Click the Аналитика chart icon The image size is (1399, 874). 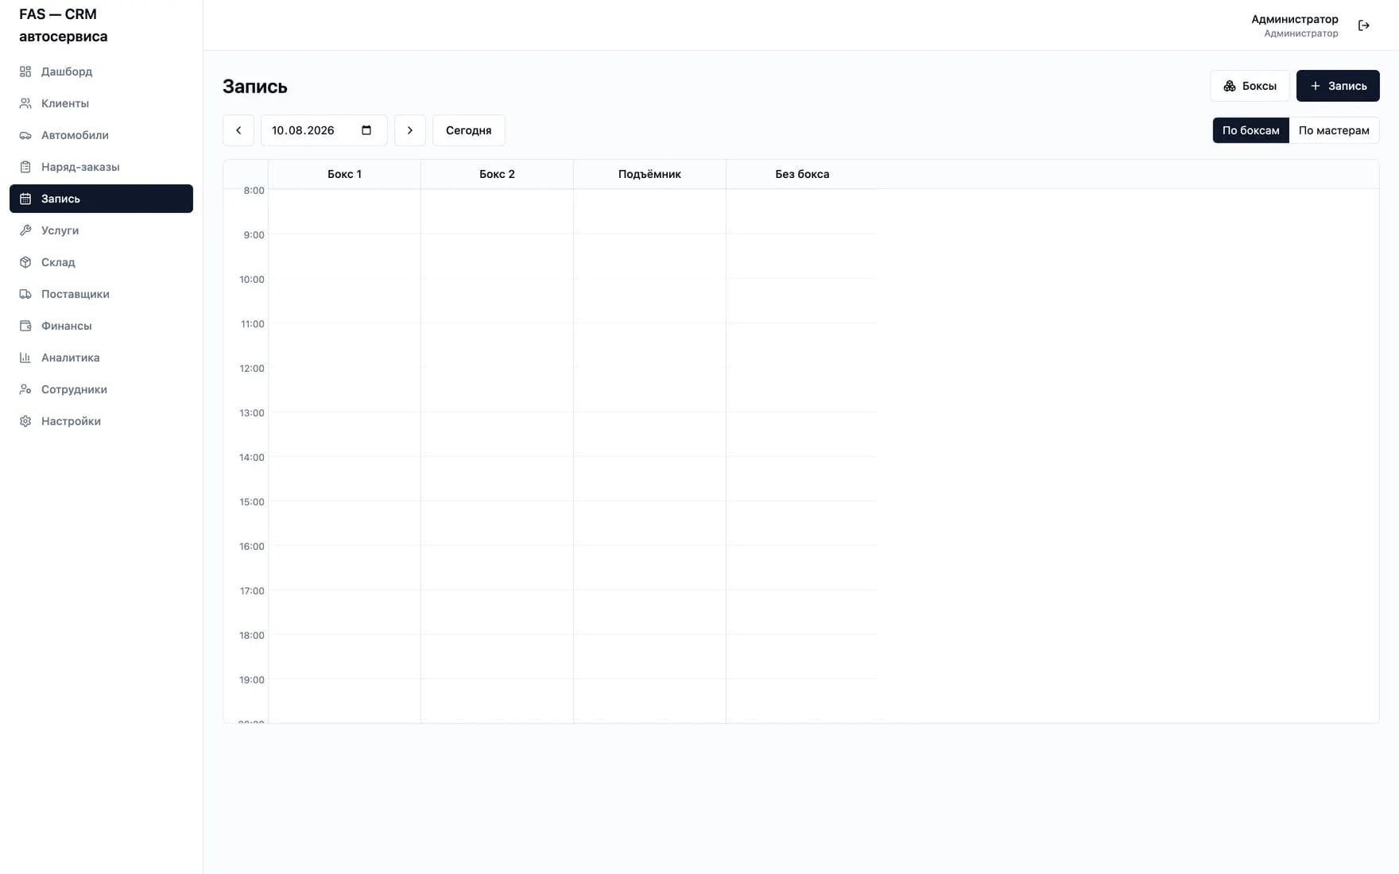tap(25, 358)
